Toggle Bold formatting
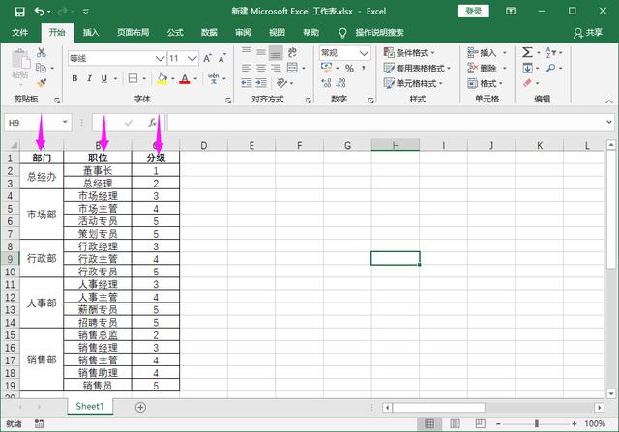 pos(74,78)
